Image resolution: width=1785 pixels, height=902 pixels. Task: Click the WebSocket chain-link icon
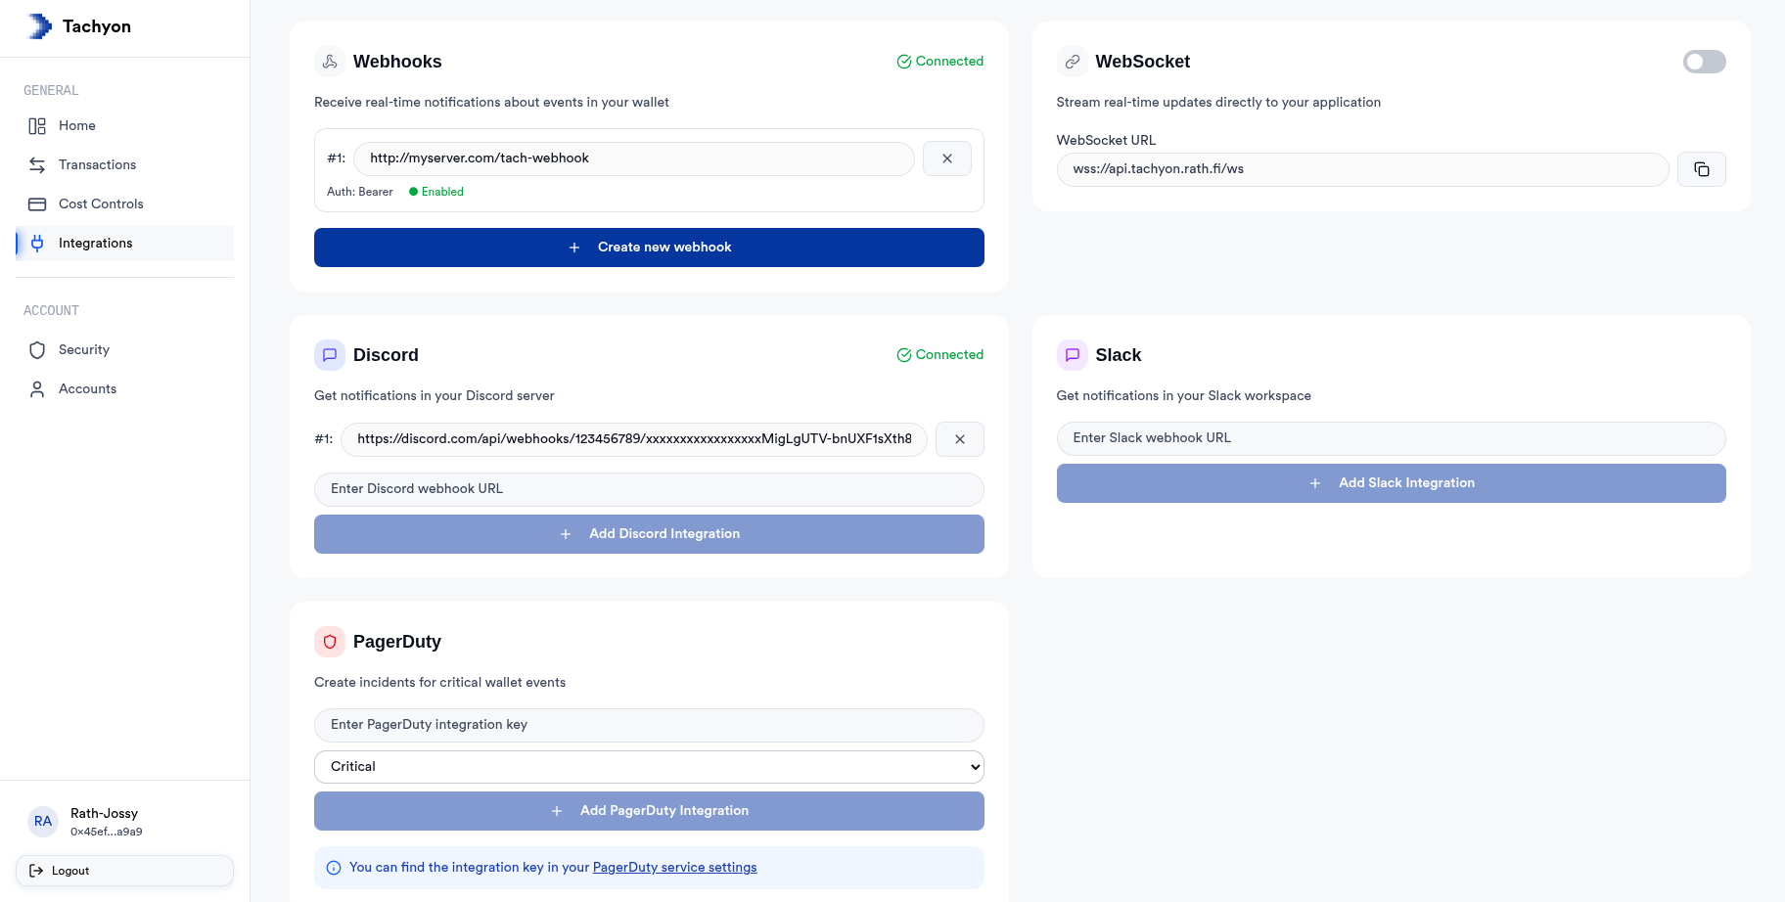point(1072,61)
